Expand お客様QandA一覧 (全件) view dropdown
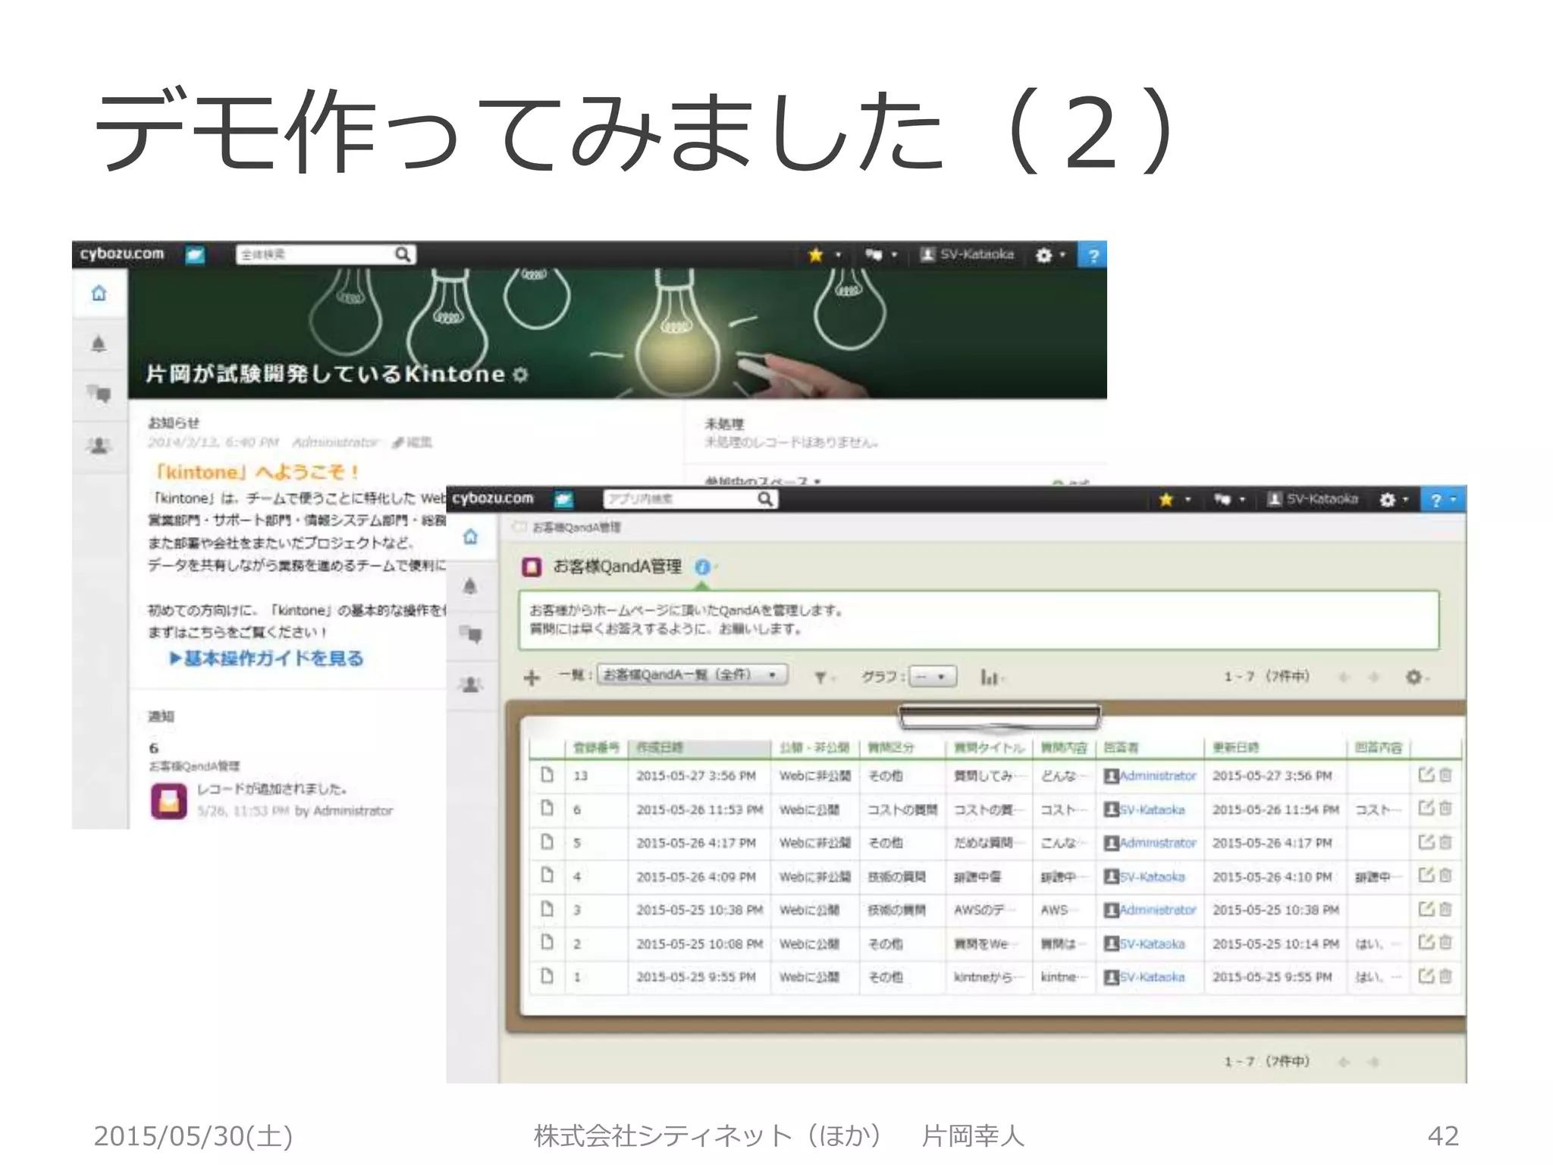Viewport: 1553px width, 1165px height. (x=692, y=675)
